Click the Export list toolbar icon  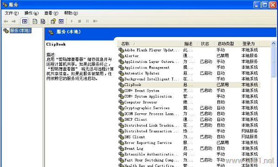[43, 21]
